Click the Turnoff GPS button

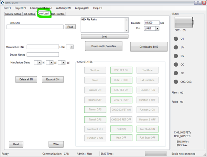point(95,119)
